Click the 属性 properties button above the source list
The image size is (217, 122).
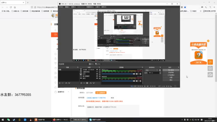click(x=91, y=64)
